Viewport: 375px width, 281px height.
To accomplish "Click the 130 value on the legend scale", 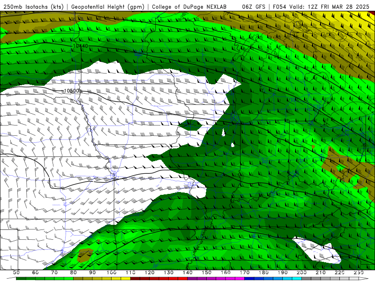I will 169,273.
